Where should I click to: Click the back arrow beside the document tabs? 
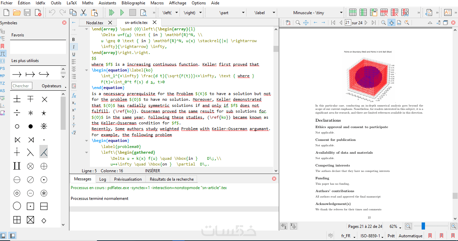pos(74,23)
